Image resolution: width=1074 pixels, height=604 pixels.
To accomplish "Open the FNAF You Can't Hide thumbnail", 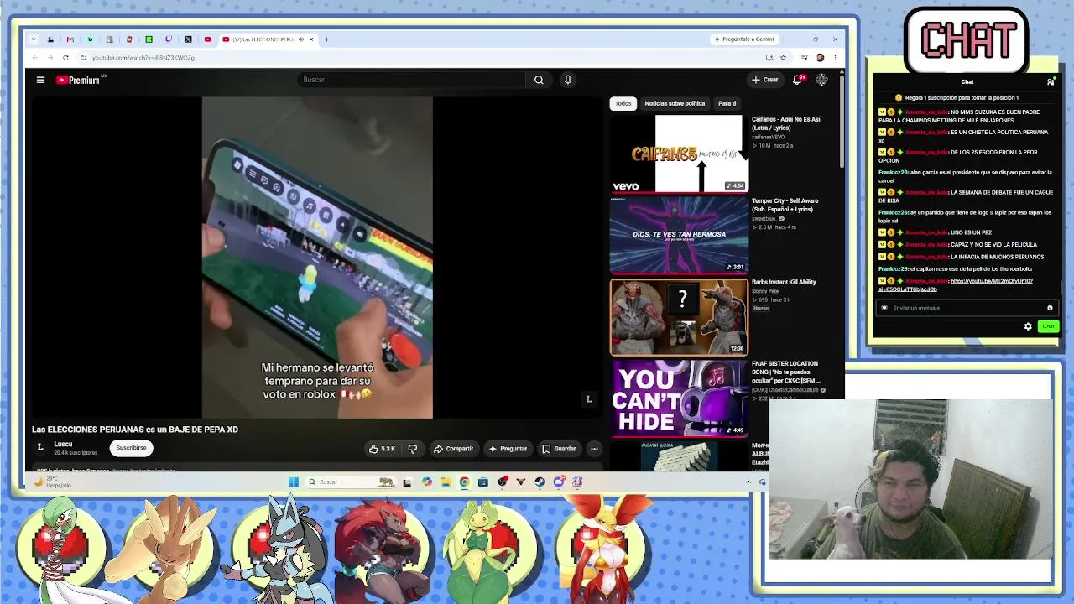I will [x=679, y=398].
